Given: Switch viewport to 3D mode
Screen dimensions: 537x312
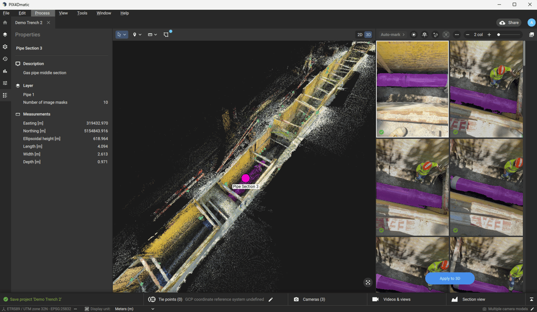Looking at the screenshot, I should pos(368,35).
